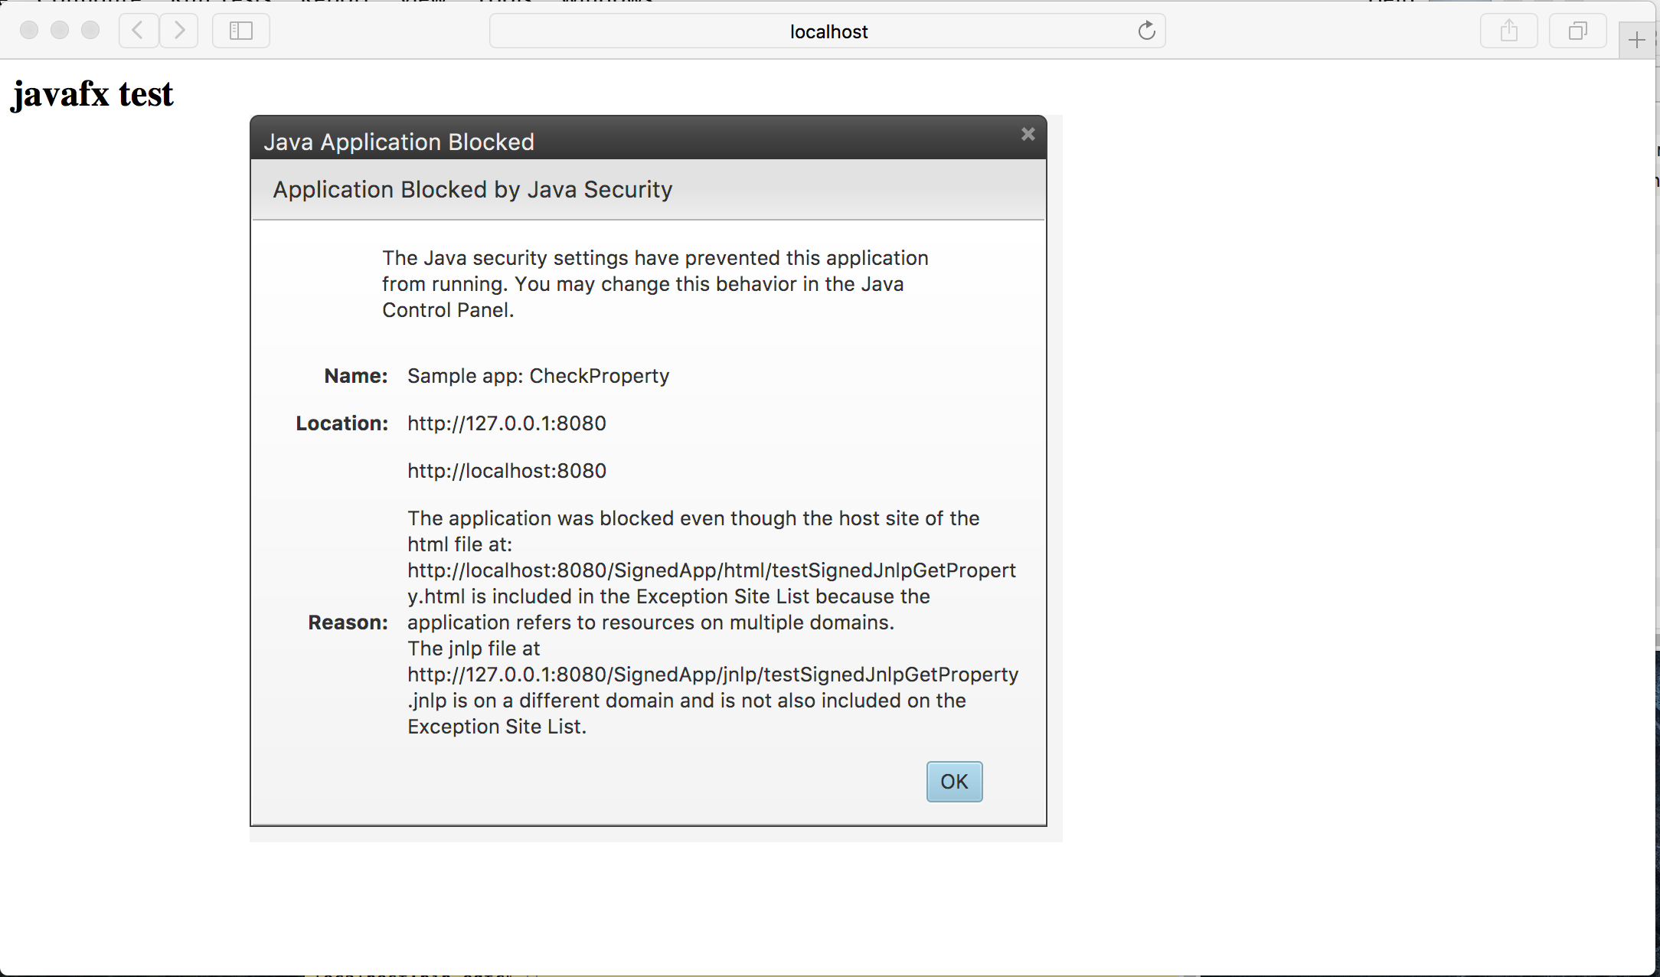
Task: Toggle the Safari sidebar
Action: pos(240,31)
